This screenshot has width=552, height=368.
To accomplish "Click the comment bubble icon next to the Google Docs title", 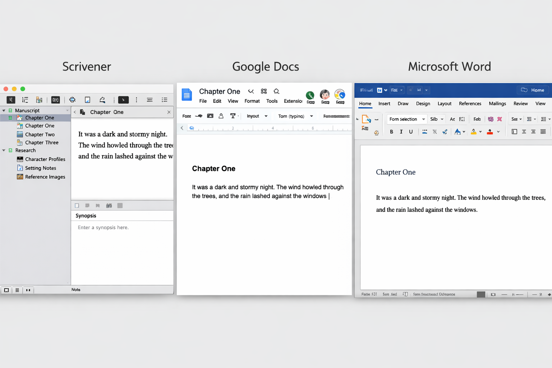I will tap(276, 91).
